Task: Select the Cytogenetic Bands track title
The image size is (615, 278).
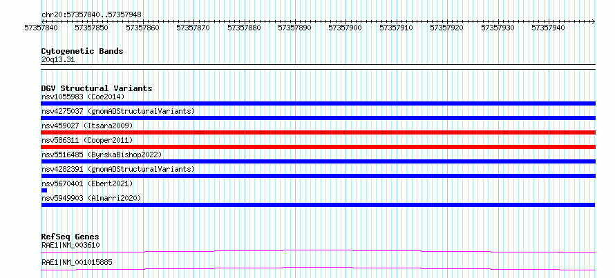Action: coord(82,51)
